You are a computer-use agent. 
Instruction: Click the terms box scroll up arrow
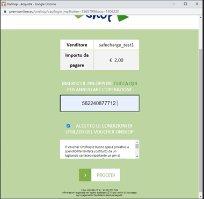pos(137,142)
